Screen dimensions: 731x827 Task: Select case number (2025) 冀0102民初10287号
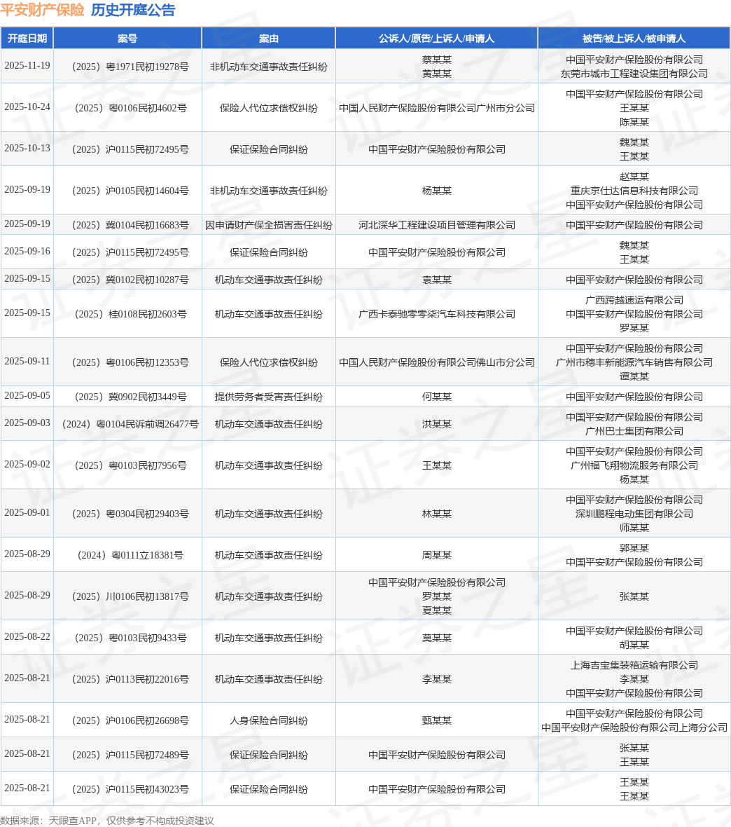127,280
